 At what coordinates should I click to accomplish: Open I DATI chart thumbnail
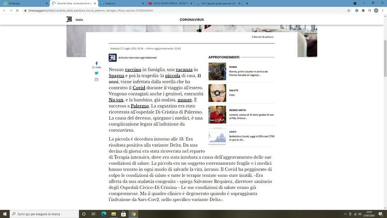coord(217,136)
